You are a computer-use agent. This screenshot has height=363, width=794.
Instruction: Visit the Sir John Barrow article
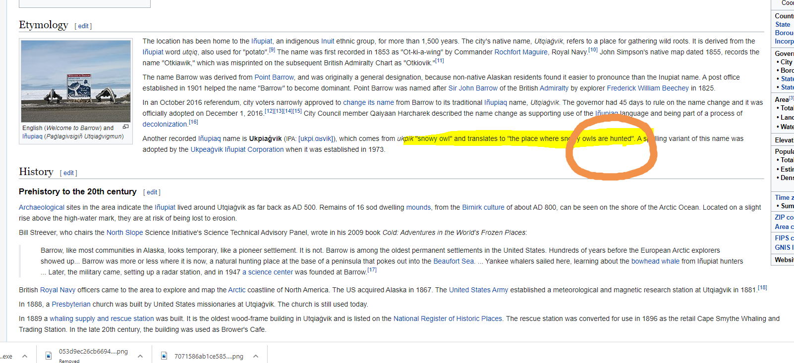pyautogui.click(x=473, y=88)
